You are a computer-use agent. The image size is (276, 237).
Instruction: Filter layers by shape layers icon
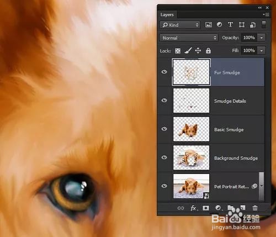point(241,25)
